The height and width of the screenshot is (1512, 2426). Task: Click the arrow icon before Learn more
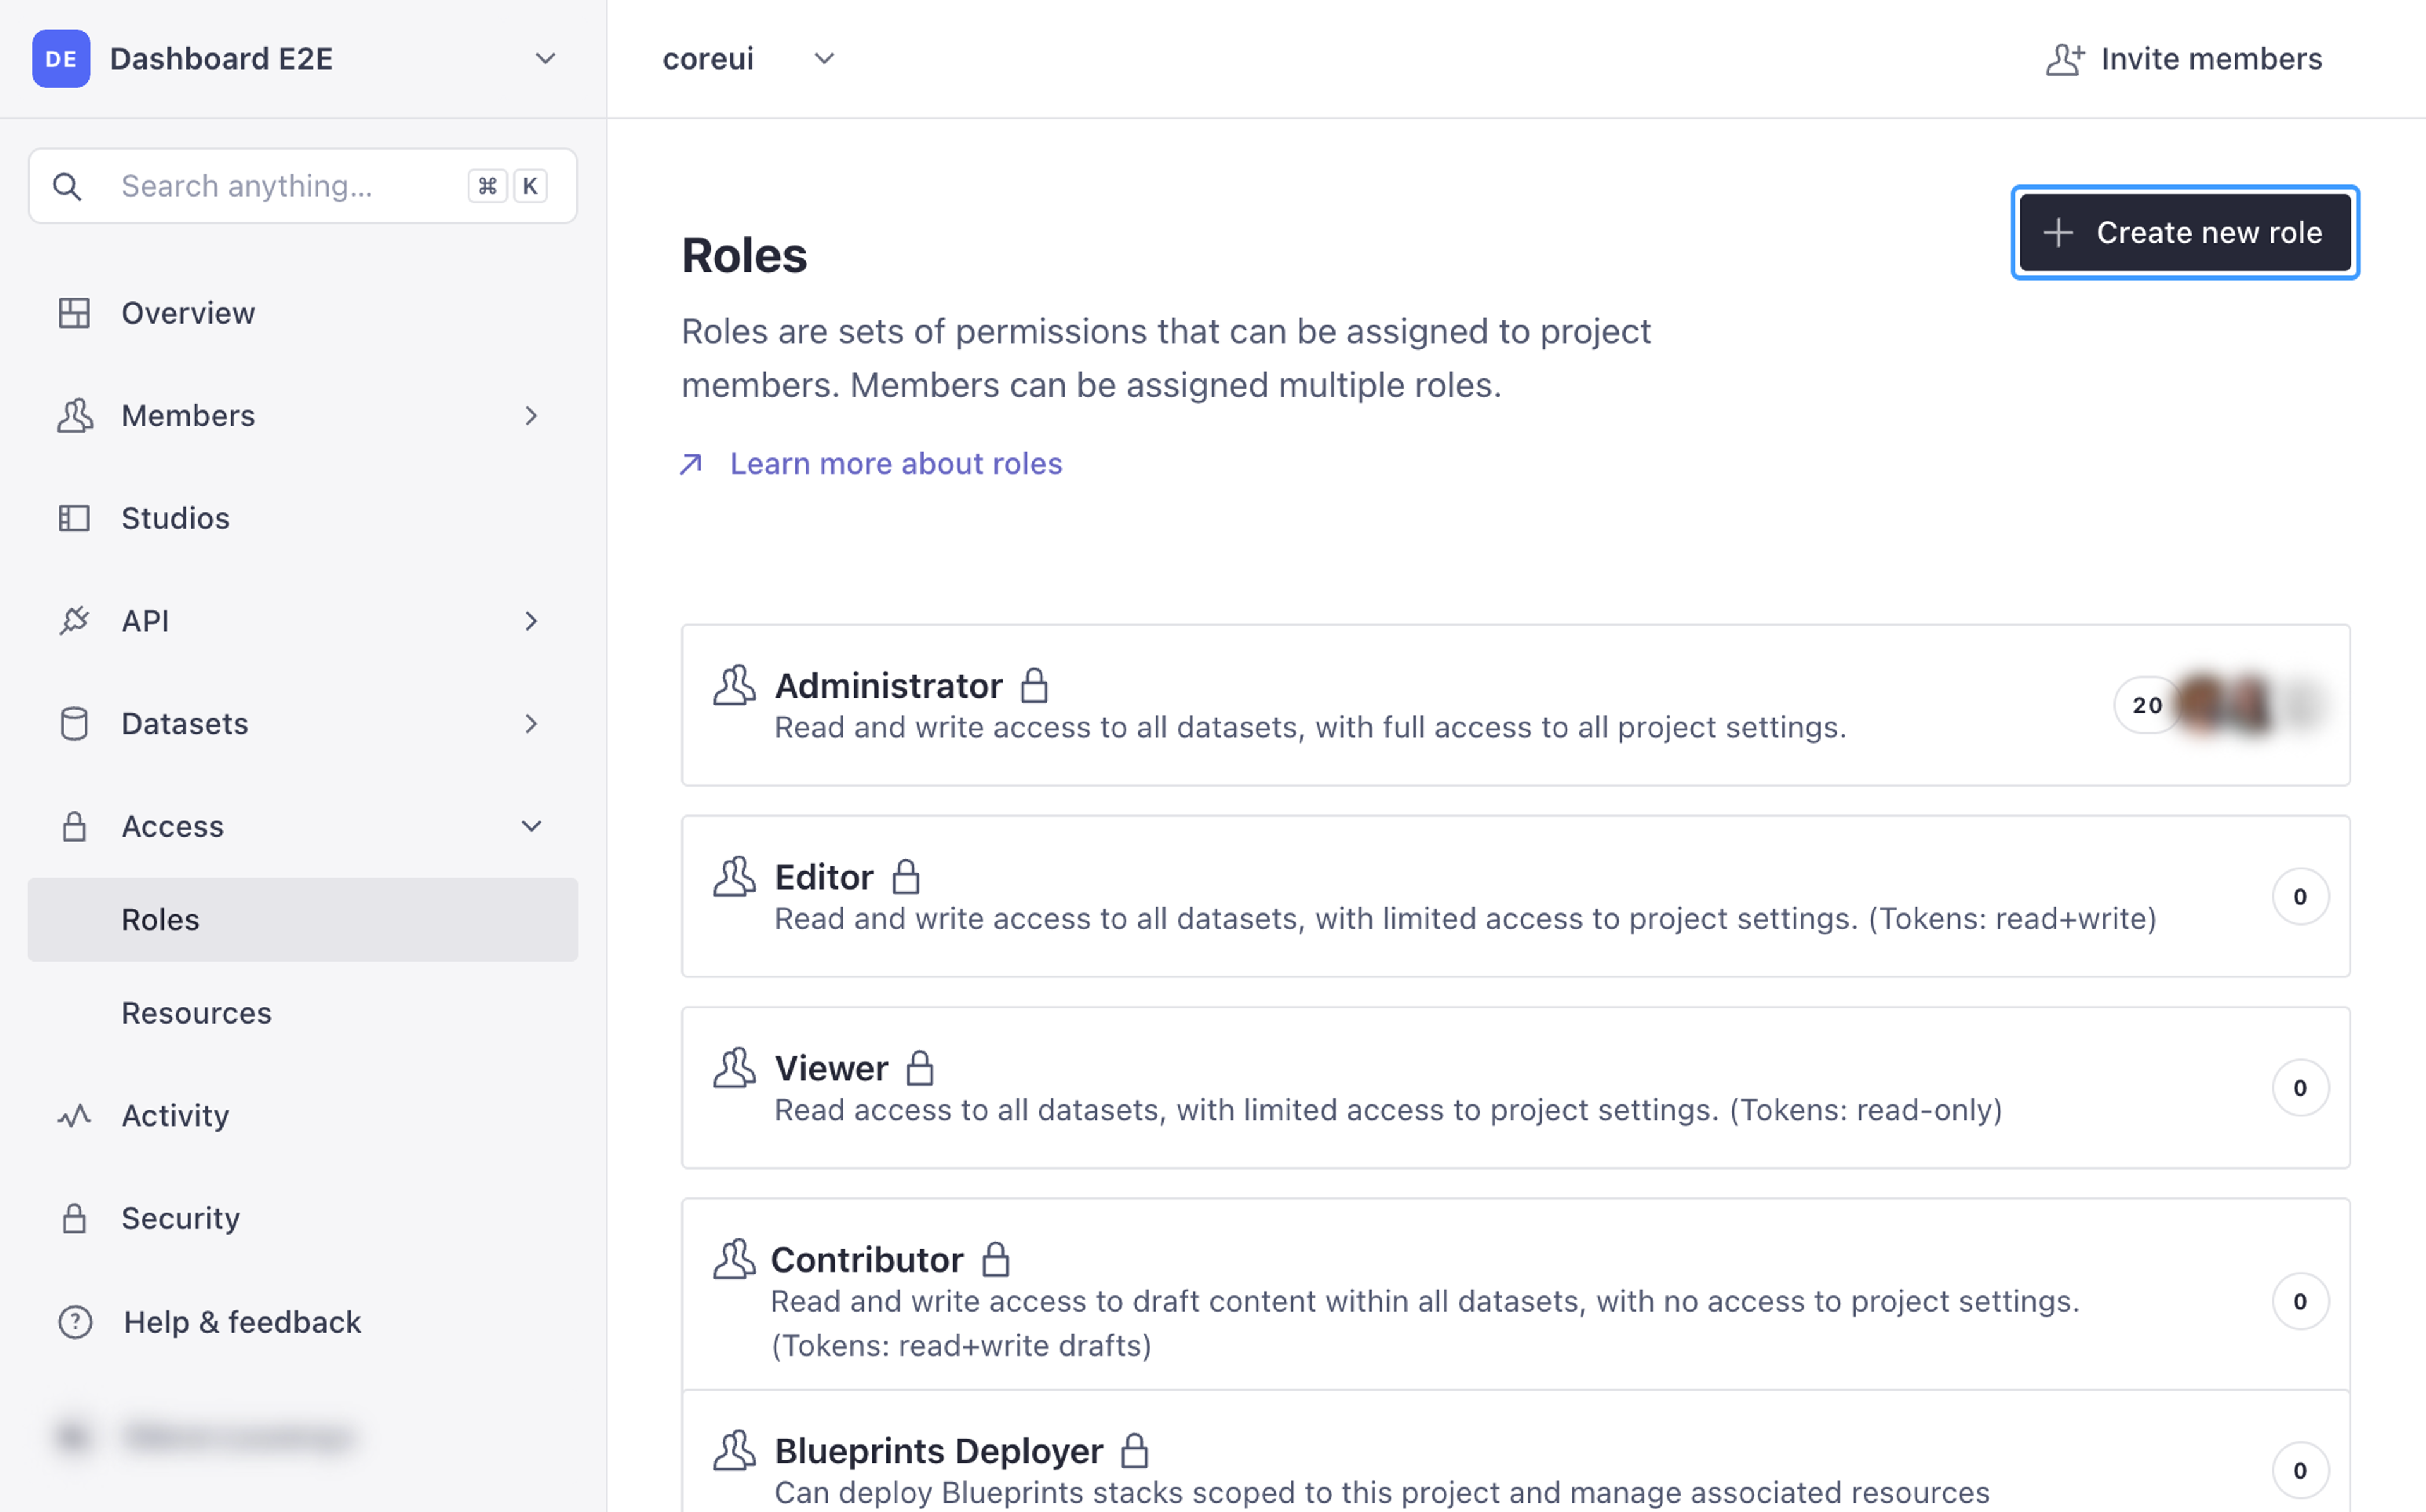click(691, 464)
